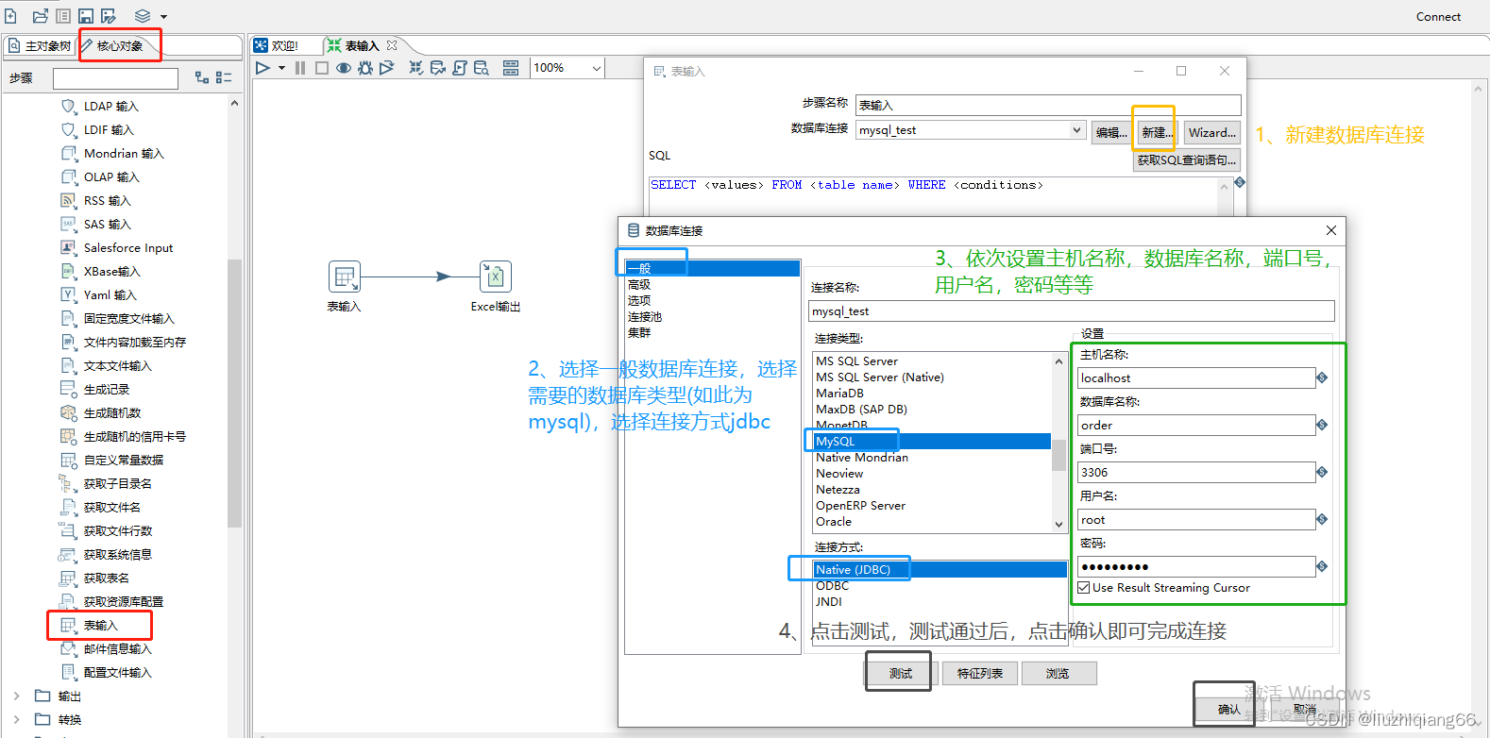
Task: Click the show results pane icon
Action: pyautogui.click(x=511, y=68)
